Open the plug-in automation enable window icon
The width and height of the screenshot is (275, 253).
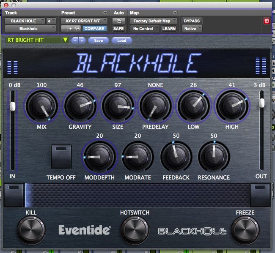(x=119, y=21)
